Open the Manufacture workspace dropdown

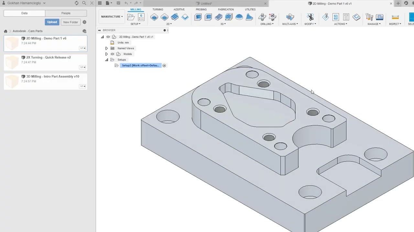pyautogui.click(x=112, y=17)
